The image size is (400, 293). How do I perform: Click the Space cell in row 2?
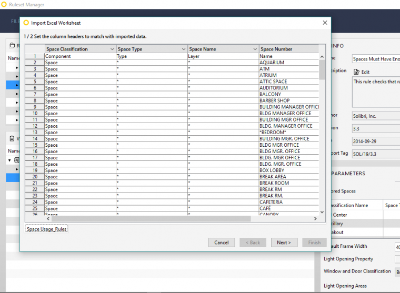tap(81, 63)
